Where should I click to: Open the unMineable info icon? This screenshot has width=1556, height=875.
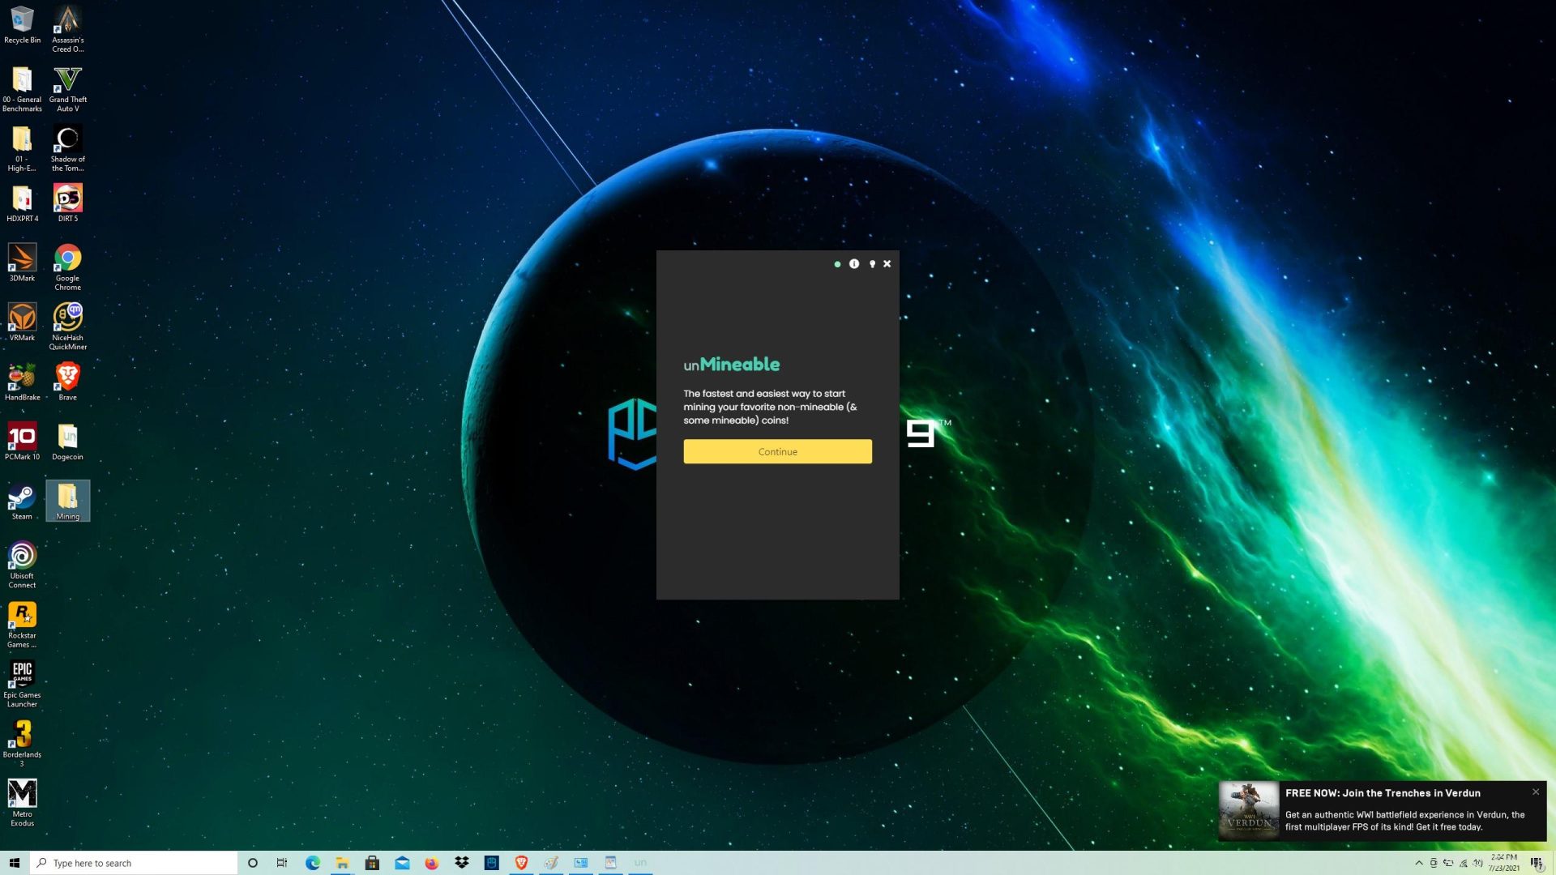854,264
